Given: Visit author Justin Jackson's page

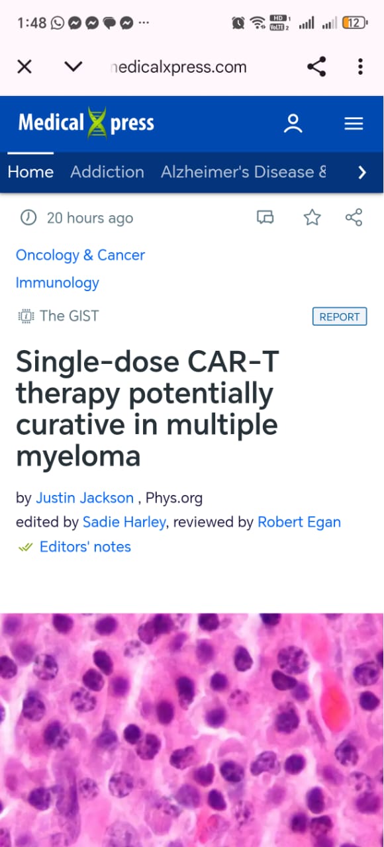Looking at the screenshot, I should click(85, 498).
